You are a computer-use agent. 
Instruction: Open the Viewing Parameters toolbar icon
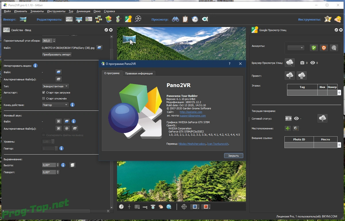pos(79,19)
